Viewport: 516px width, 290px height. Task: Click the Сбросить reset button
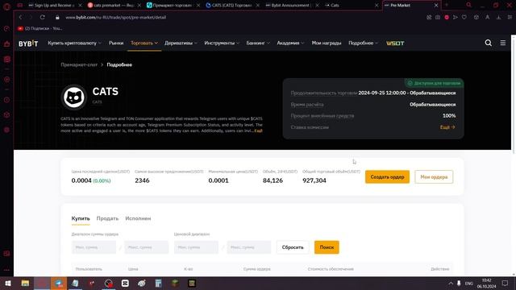[x=293, y=247]
